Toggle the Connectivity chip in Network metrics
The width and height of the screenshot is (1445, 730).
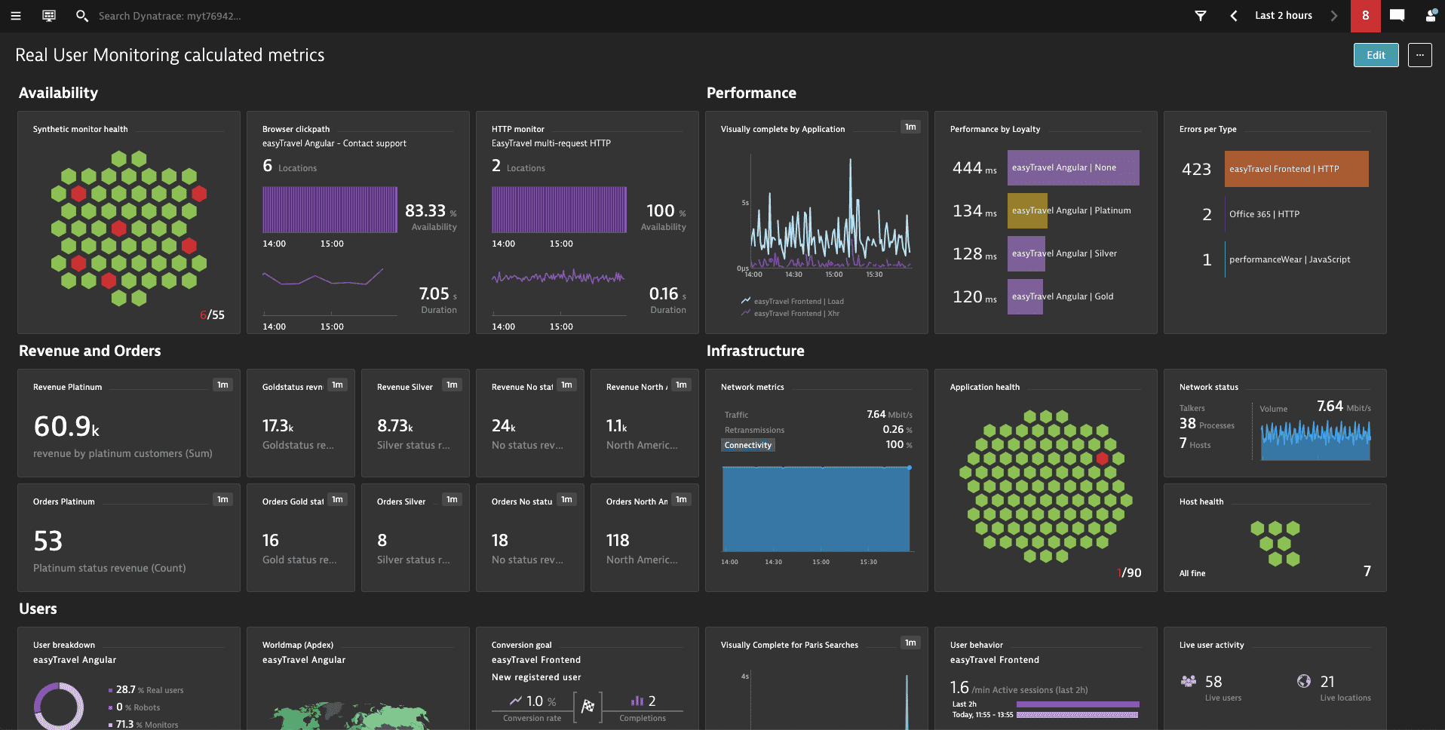[747, 445]
